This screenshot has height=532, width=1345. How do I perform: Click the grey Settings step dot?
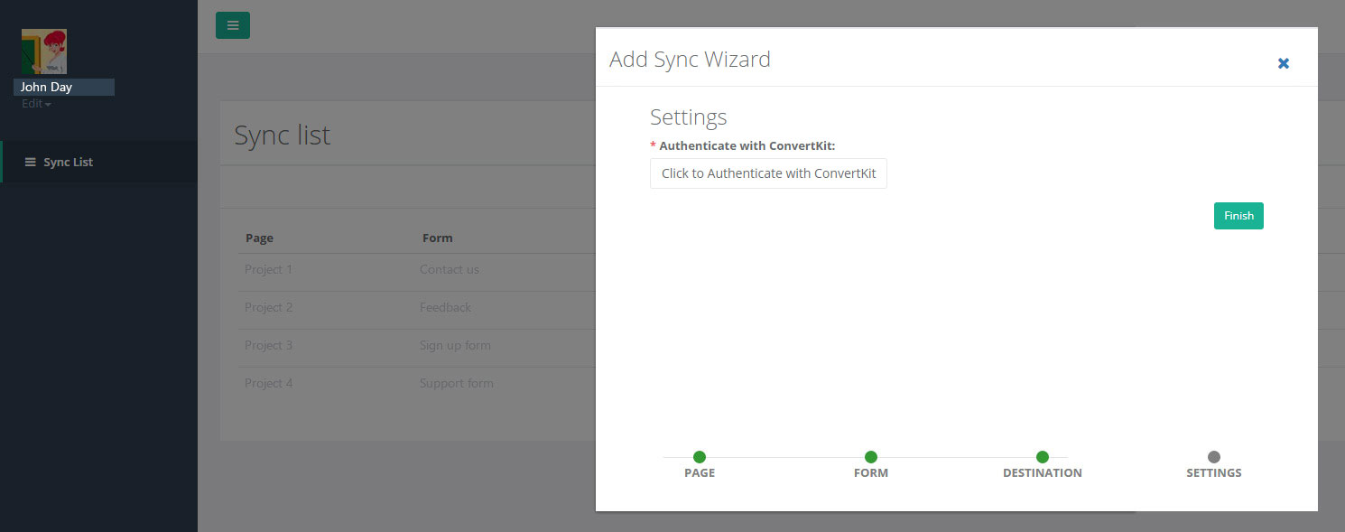coord(1214,457)
